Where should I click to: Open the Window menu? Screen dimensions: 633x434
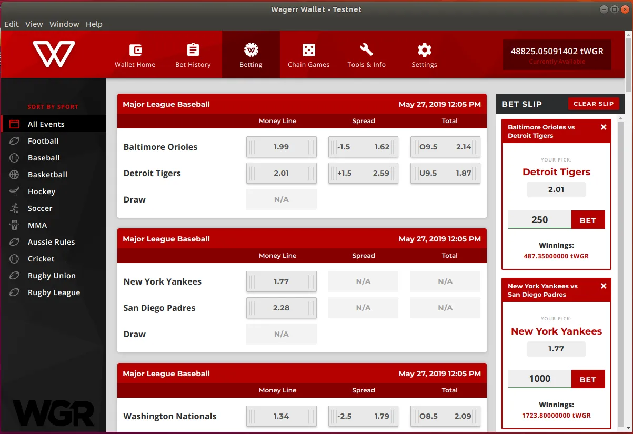[x=64, y=24]
